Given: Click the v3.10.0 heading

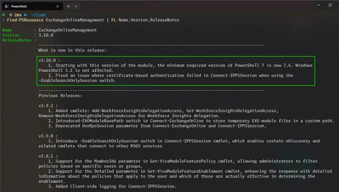Looking at the screenshot, I should point(49,60).
